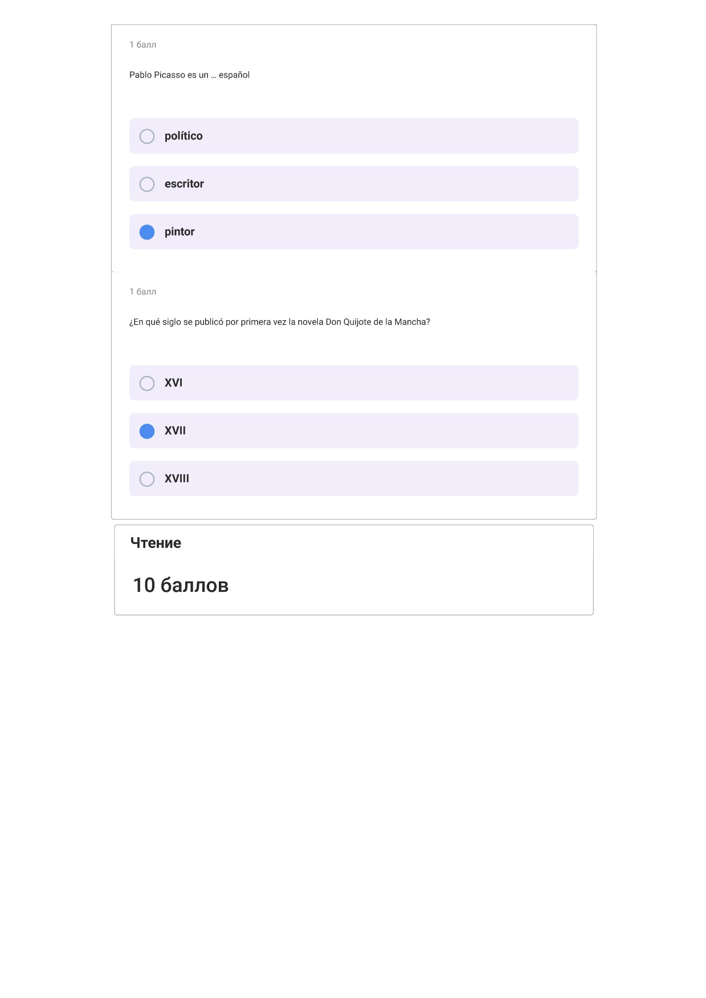
Task: Pick the XVI radio circle
Action: pos(147,383)
